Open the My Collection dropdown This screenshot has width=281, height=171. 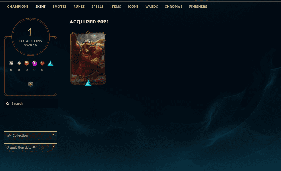31,136
